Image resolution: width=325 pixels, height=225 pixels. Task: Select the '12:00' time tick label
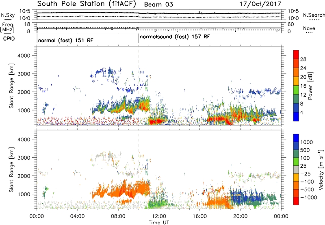click(x=159, y=216)
